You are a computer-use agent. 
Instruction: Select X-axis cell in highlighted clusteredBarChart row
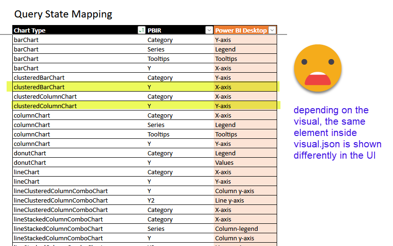223,87
